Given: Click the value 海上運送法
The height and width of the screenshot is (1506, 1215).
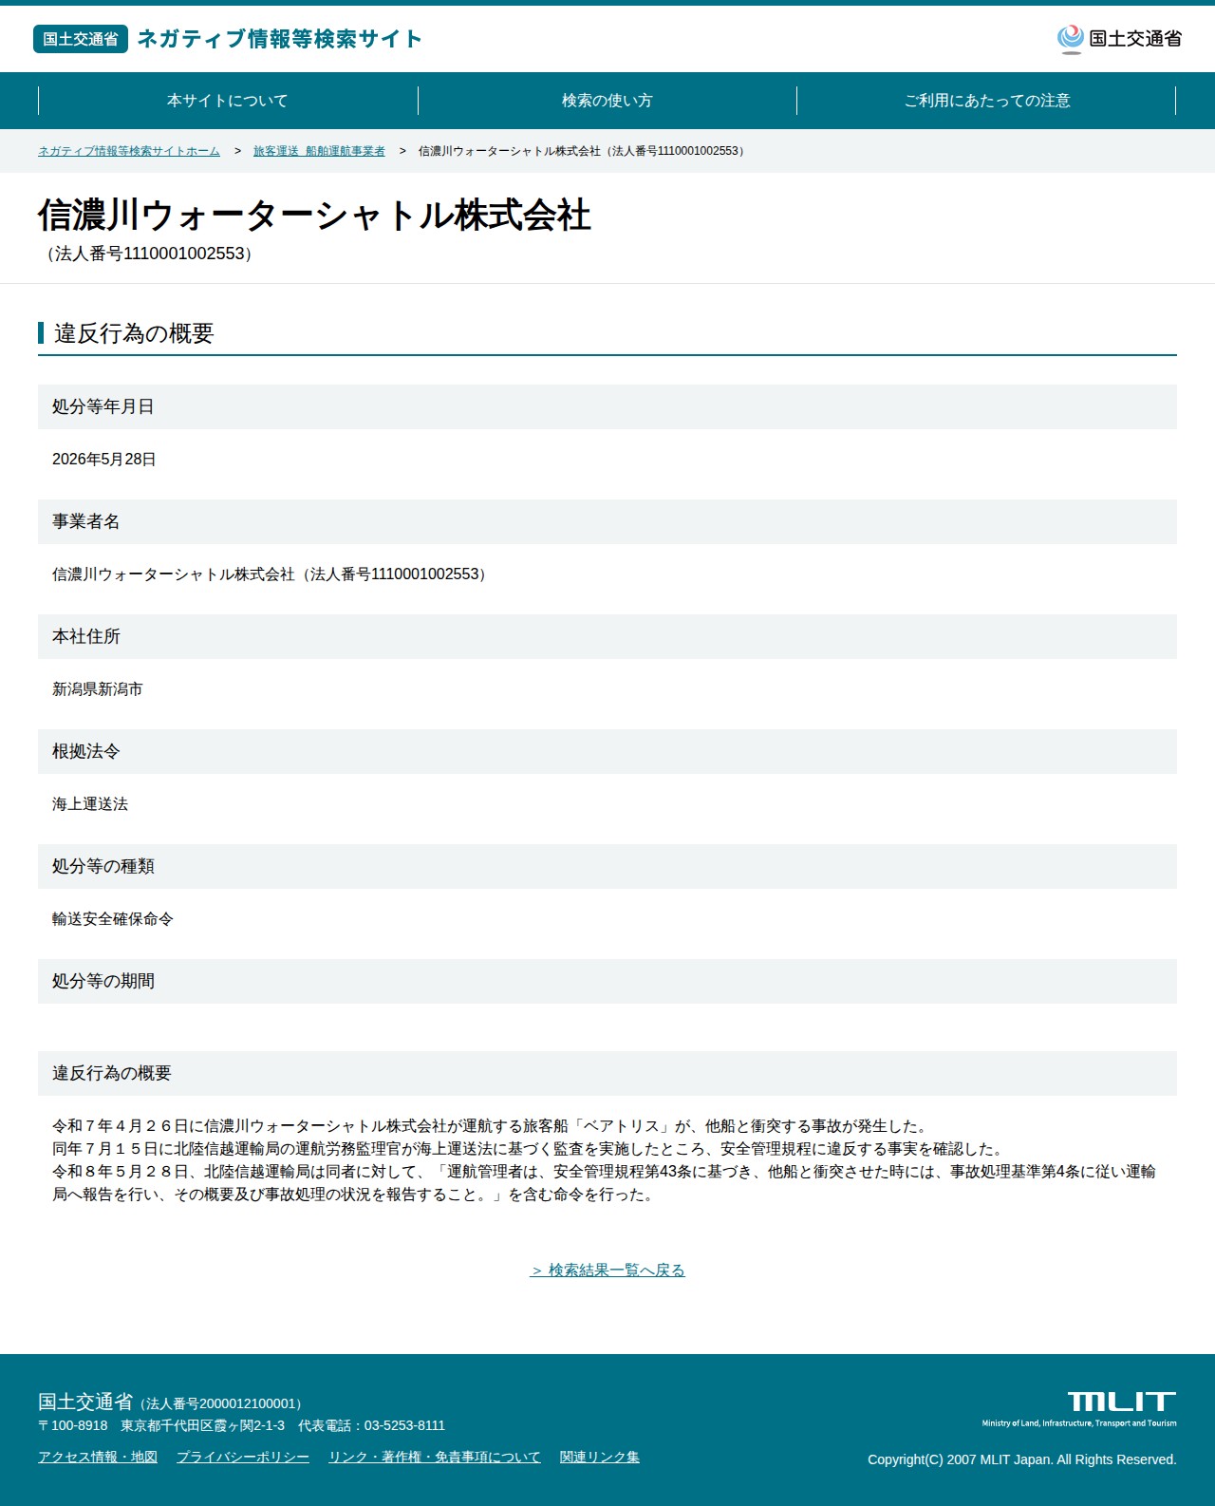Looking at the screenshot, I should (90, 804).
